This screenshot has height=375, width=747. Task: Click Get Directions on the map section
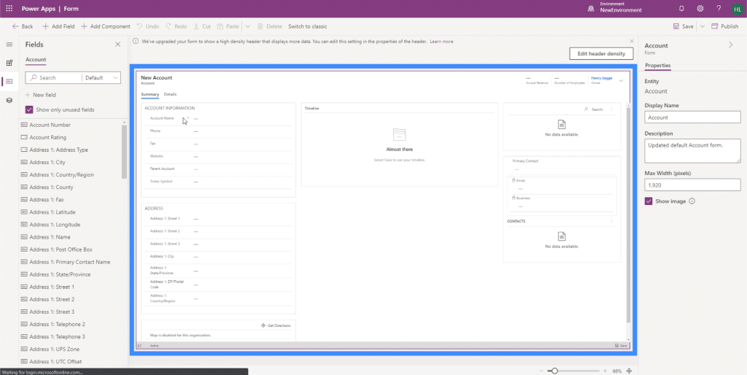[x=276, y=325]
